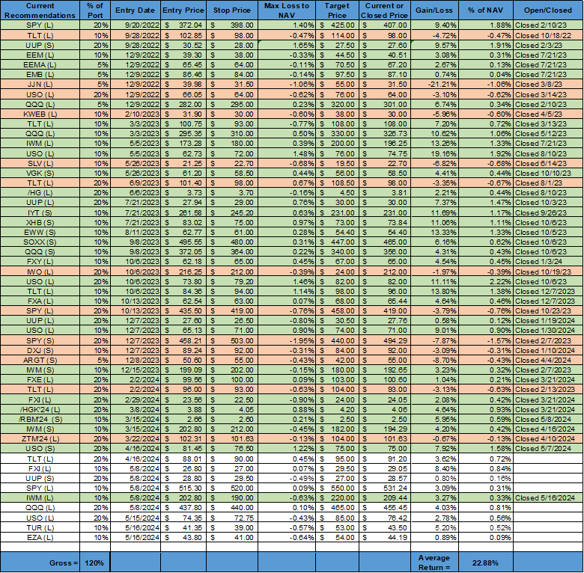
Task: Select the '9/20/2022' entry date cell
Action: (x=136, y=25)
